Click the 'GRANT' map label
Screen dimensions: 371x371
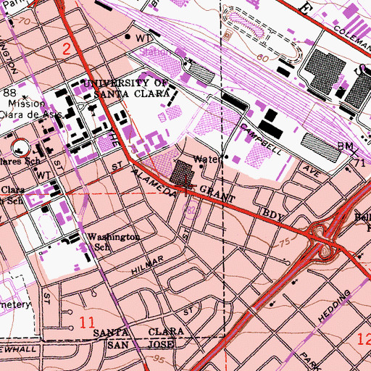(x=217, y=193)
